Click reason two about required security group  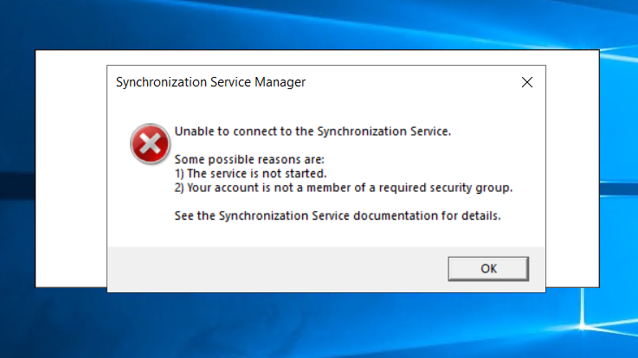point(344,188)
